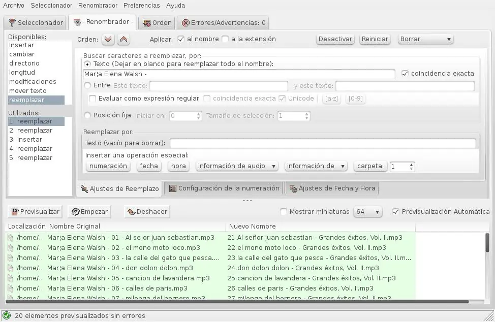495x322 pixels.
Task: Click file icon of 'calles de paris' row
Action: coord(11,288)
